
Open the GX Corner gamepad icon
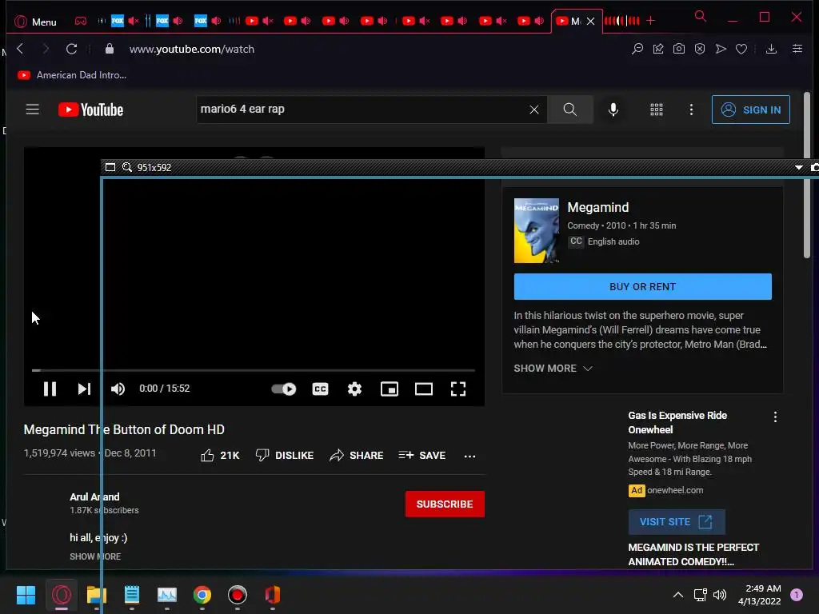[81, 22]
